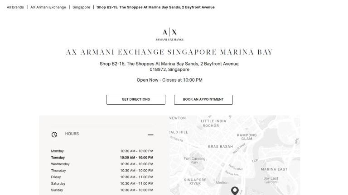This screenshot has height=195, width=348.
Task: Click the Friday opening hours row
Action: [102, 177]
